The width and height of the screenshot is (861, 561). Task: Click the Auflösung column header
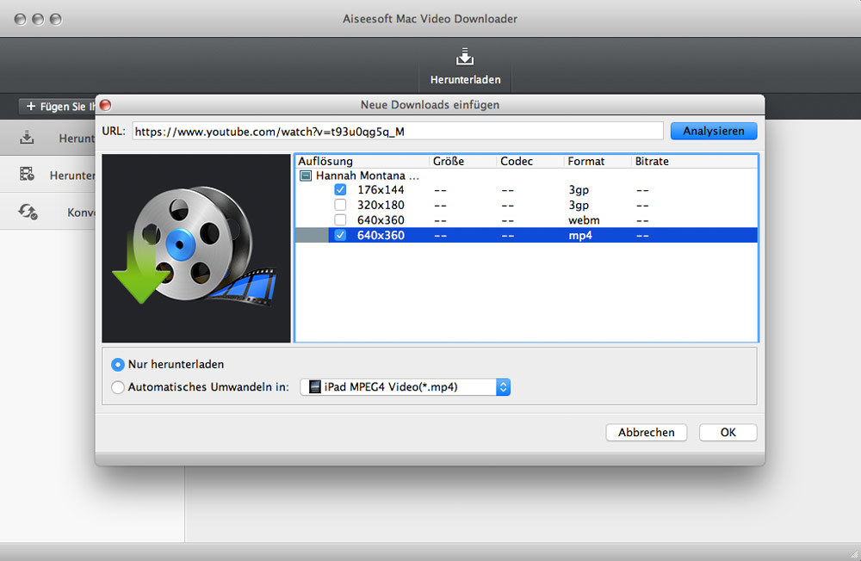point(362,162)
